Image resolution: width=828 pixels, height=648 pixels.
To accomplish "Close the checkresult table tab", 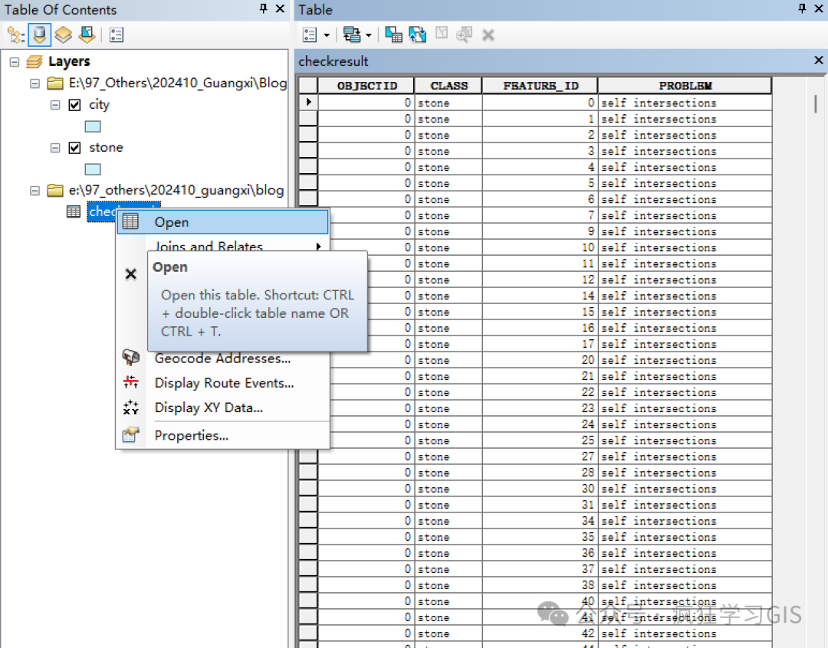I will tap(818, 61).
